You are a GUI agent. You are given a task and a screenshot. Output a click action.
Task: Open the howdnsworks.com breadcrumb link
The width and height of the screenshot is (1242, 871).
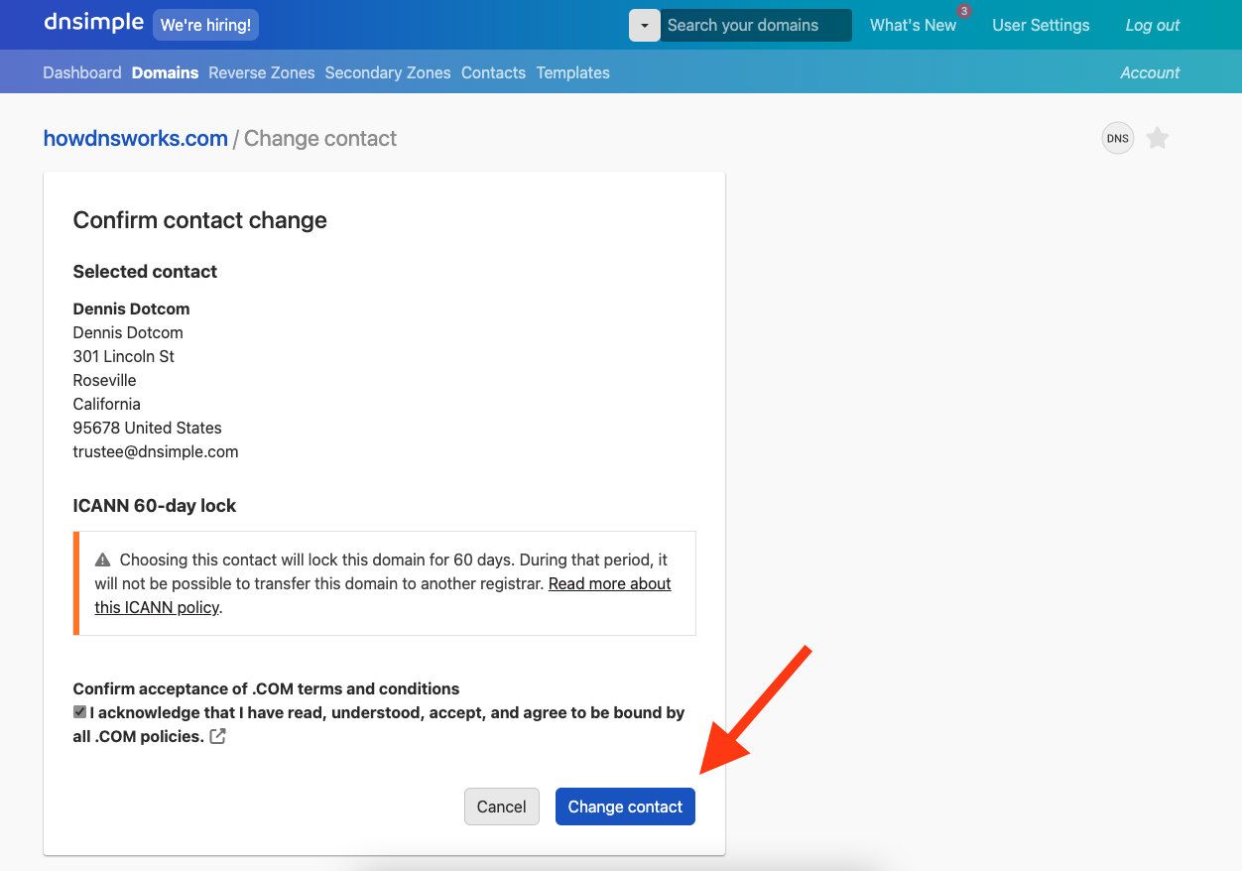point(136,139)
